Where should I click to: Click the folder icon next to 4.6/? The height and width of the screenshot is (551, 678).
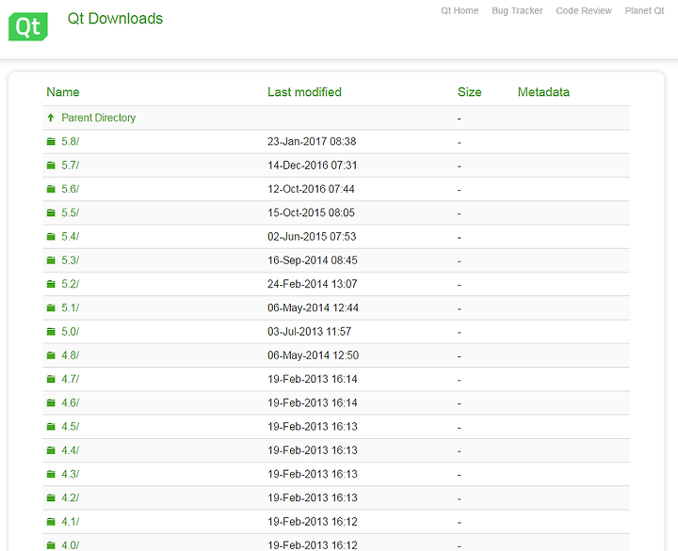51,402
